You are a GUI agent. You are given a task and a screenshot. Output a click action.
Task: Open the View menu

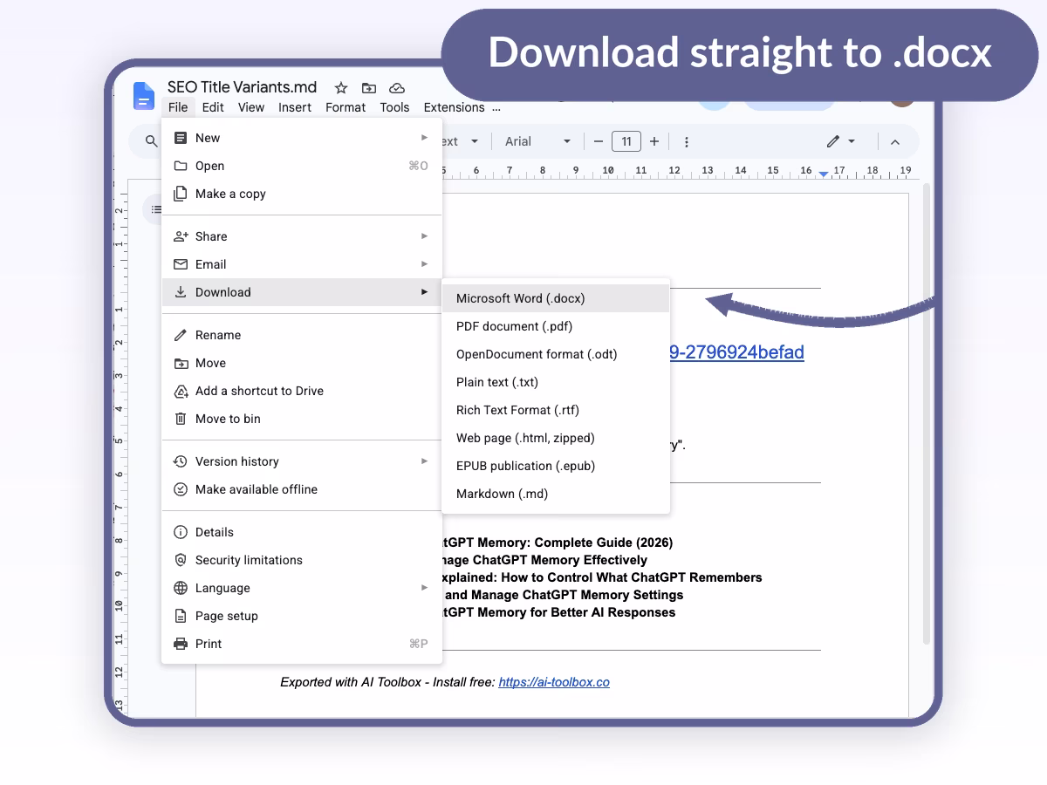coord(251,107)
